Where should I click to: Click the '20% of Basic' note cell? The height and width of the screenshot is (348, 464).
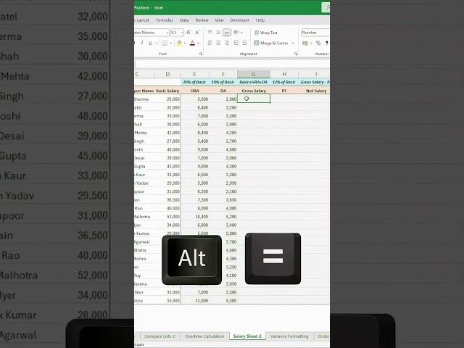194,82
